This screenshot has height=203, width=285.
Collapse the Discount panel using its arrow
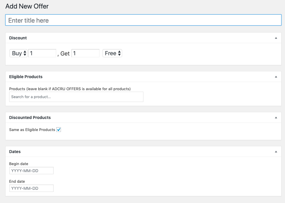pyautogui.click(x=276, y=38)
